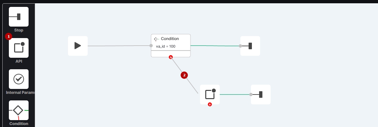Click the 'API' label in the sidebar

[19, 61]
